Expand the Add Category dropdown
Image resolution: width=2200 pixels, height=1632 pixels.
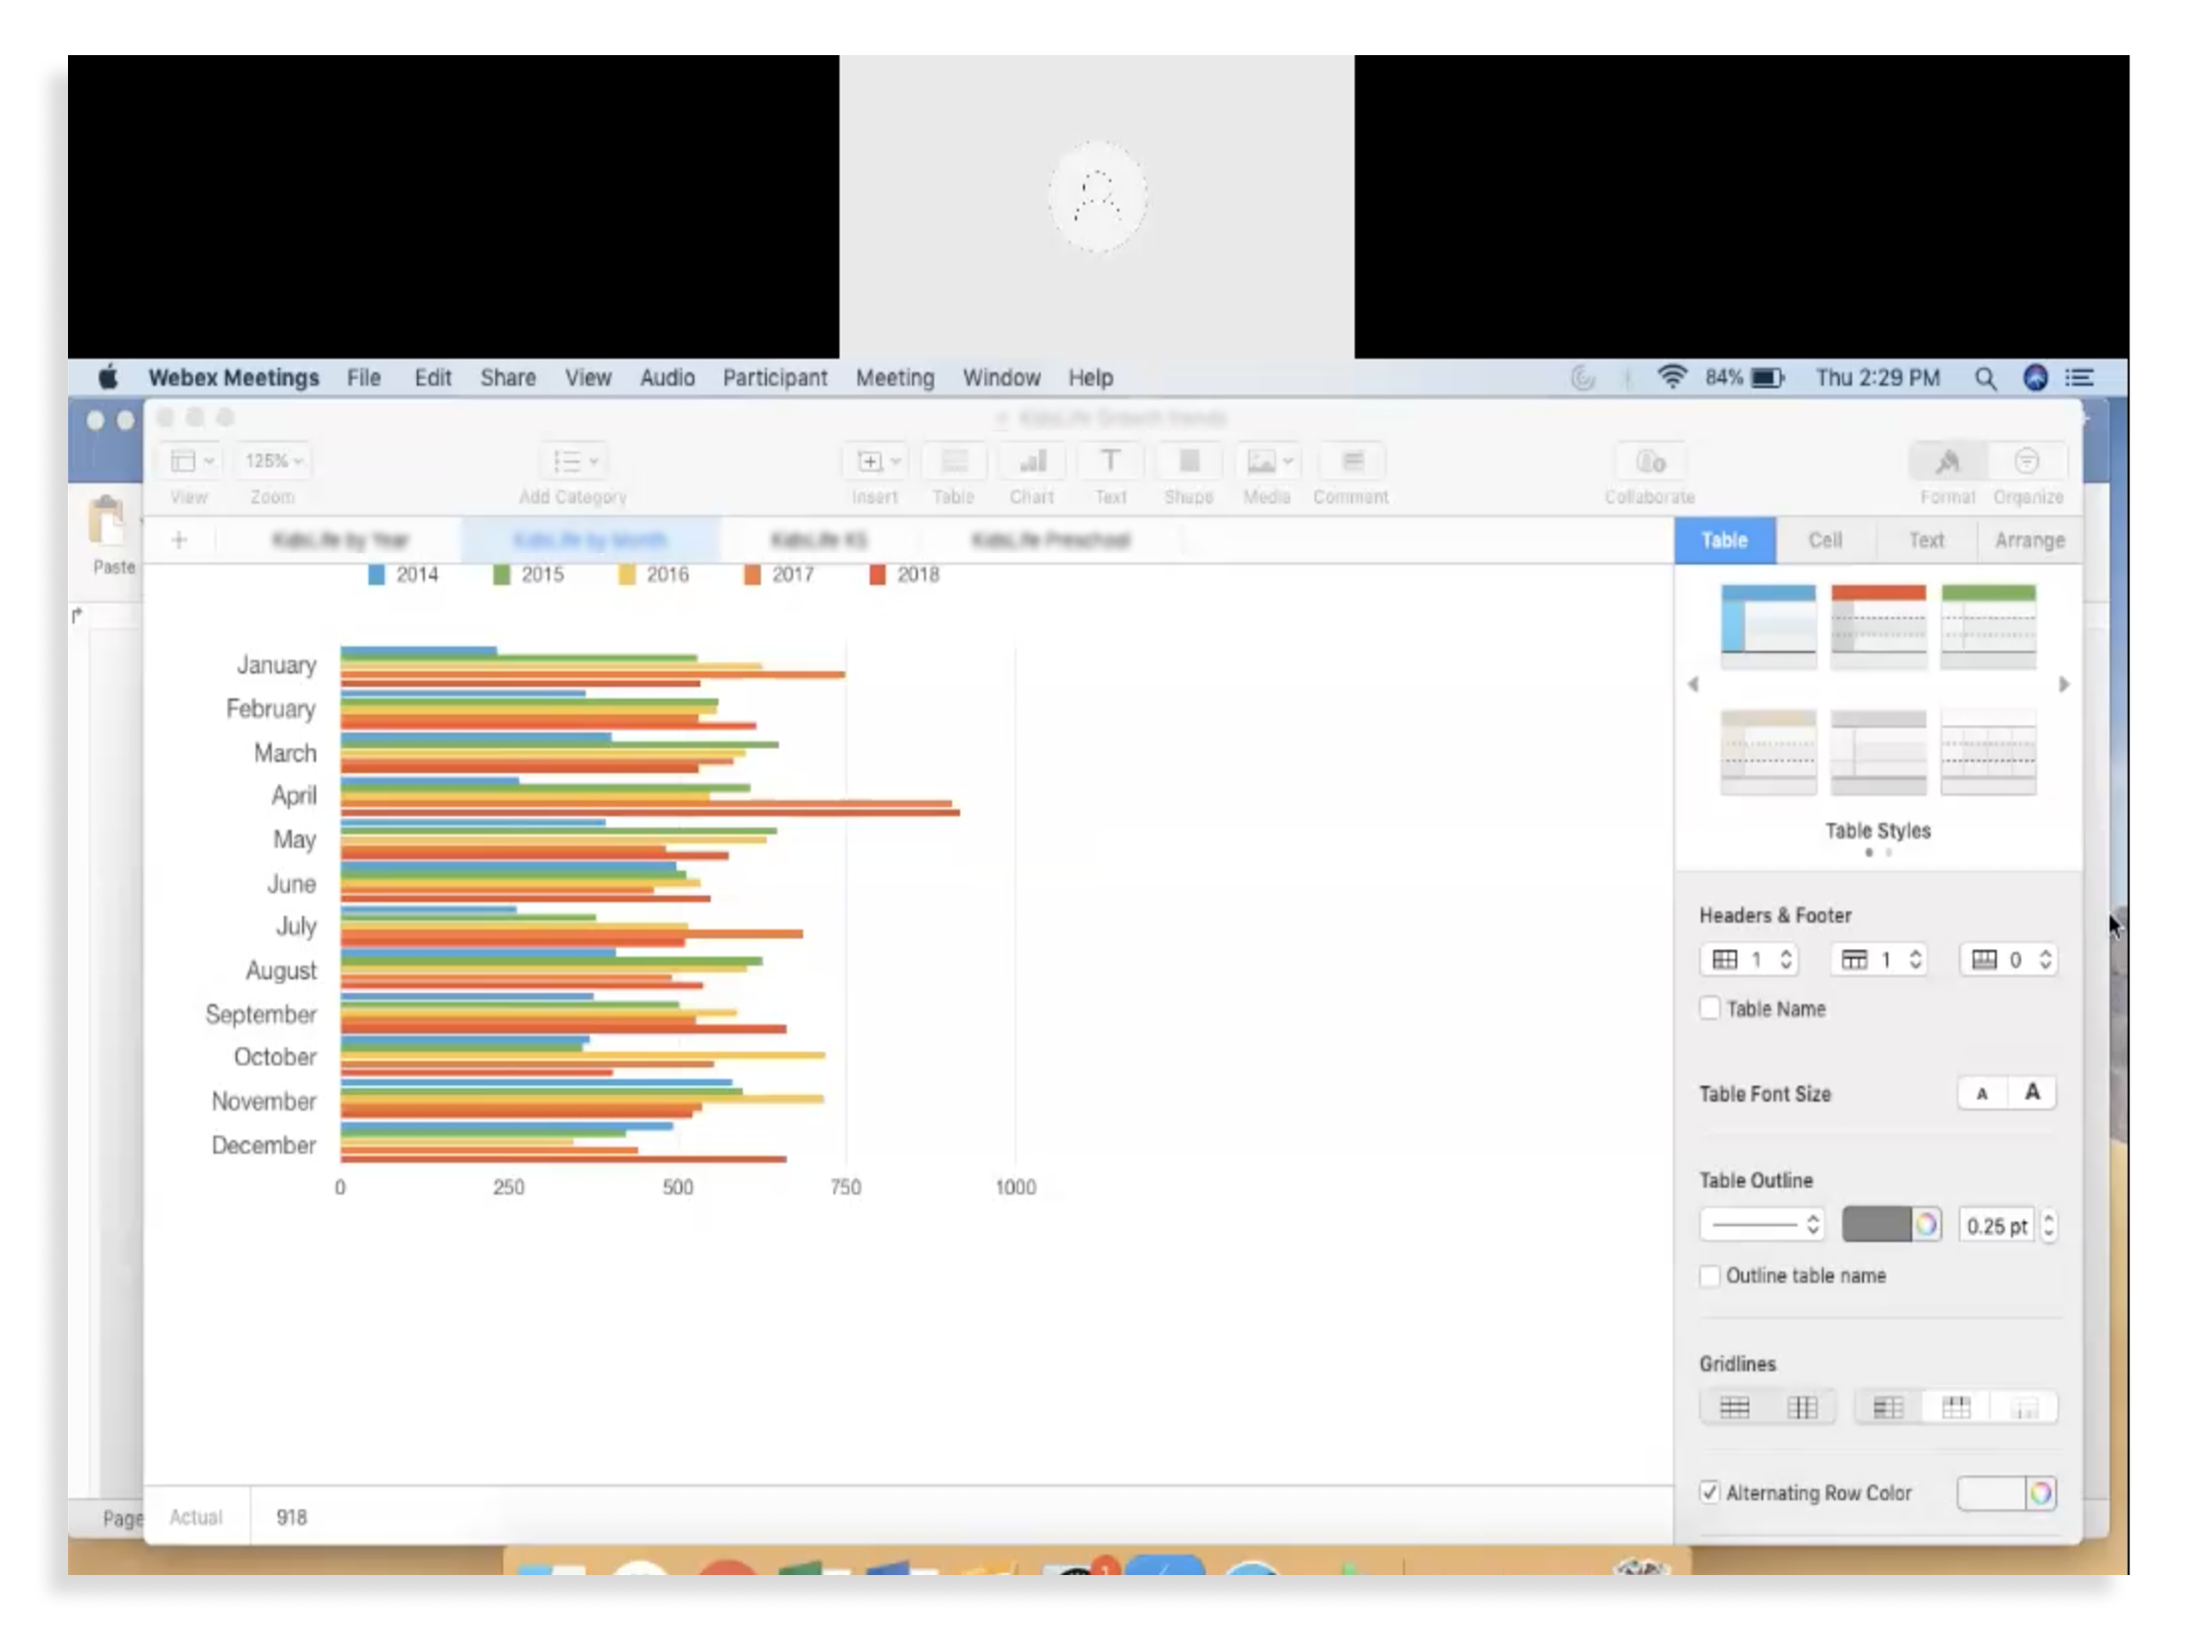(x=575, y=461)
